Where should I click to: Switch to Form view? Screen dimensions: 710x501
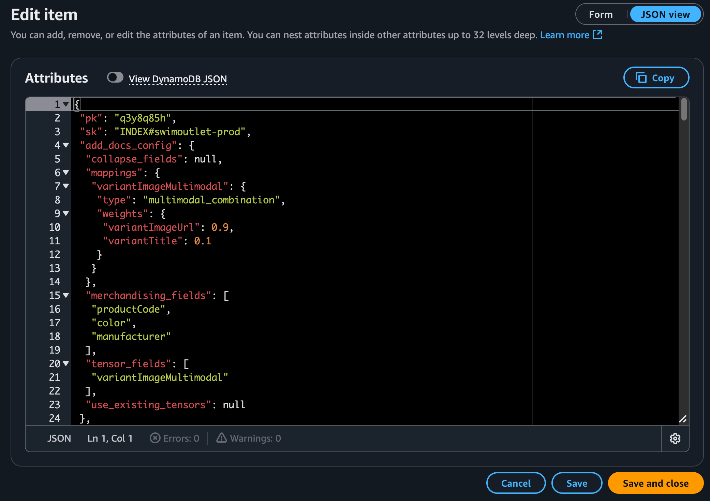click(601, 15)
